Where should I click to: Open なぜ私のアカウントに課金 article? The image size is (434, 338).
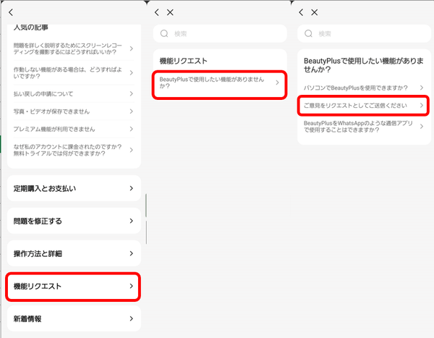(x=74, y=150)
